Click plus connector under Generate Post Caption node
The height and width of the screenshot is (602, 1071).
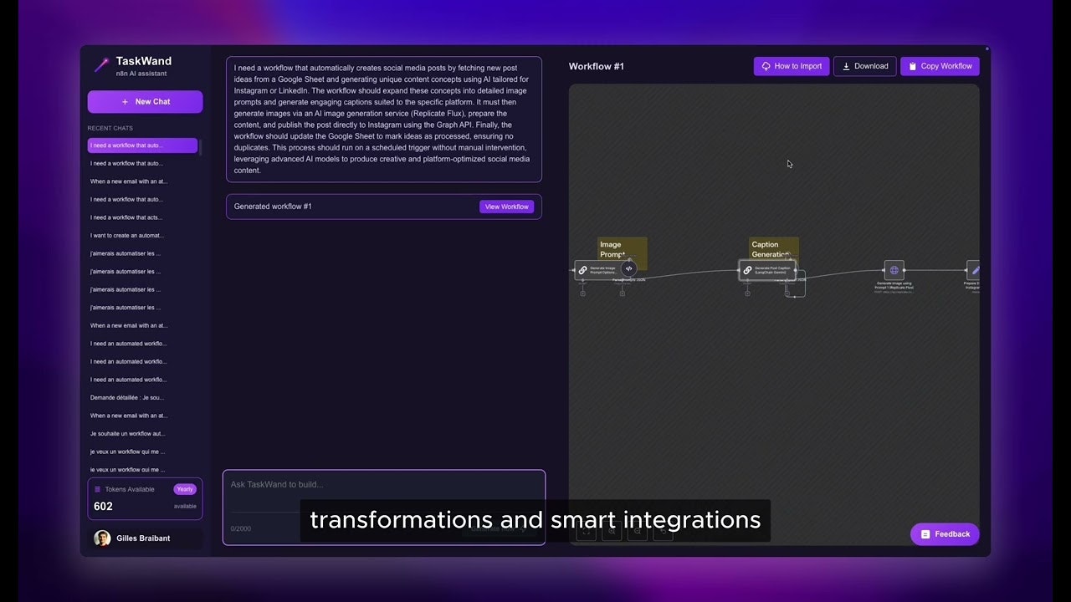tap(747, 293)
